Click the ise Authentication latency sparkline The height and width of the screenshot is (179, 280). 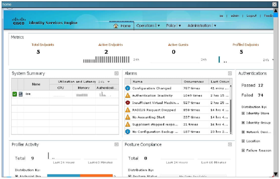(105, 94)
